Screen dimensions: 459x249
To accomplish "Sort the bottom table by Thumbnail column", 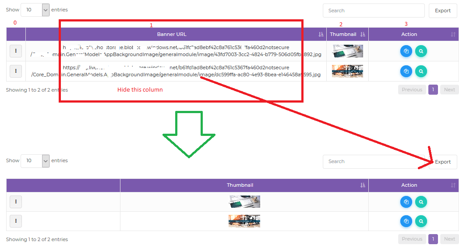I will click(244, 185).
